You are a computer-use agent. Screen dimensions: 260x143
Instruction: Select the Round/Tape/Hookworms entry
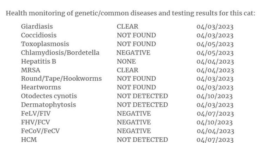coord(61,79)
